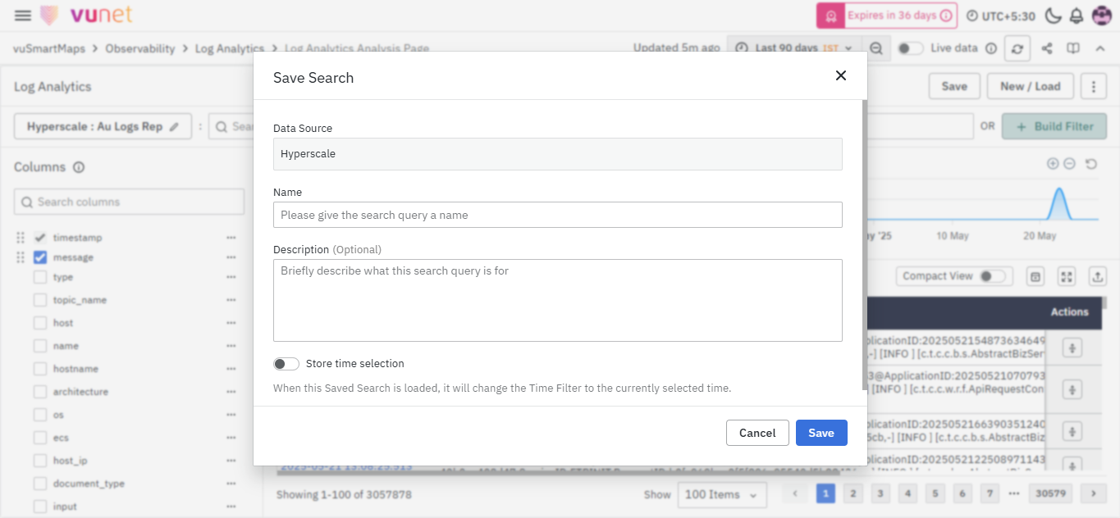Click the Name input field
The image size is (1120, 518).
[x=557, y=215]
